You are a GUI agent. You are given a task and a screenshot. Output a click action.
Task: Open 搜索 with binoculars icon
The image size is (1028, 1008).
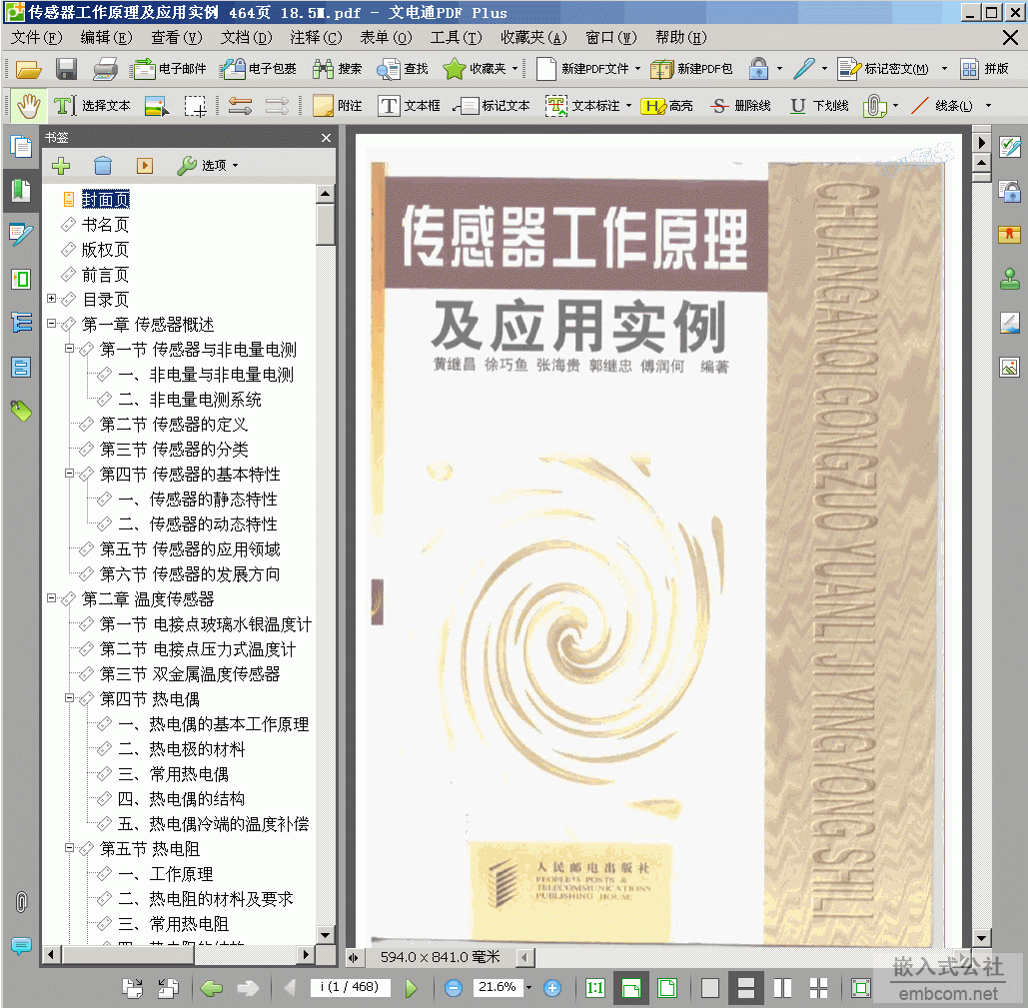coord(337,69)
